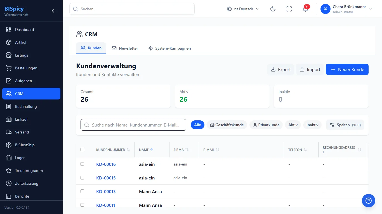Filter by Privatkunde

266,125
